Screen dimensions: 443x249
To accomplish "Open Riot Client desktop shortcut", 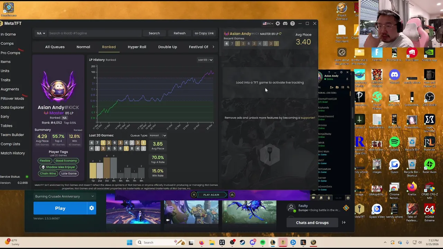I will coord(412,54).
